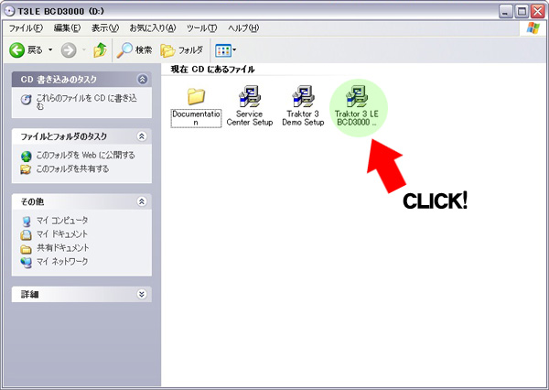Open the お気に入り(A) menu
549x390 pixels.
point(153,28)
